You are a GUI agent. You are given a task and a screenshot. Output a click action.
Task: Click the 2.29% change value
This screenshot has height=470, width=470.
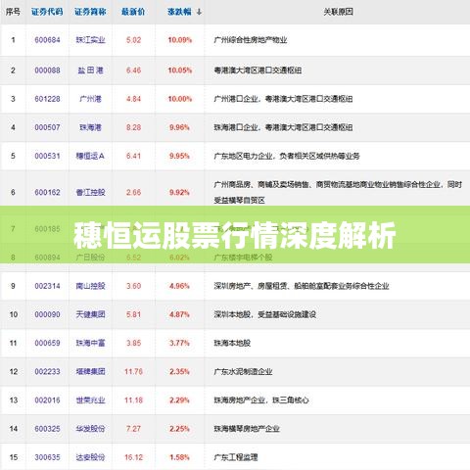179,400
